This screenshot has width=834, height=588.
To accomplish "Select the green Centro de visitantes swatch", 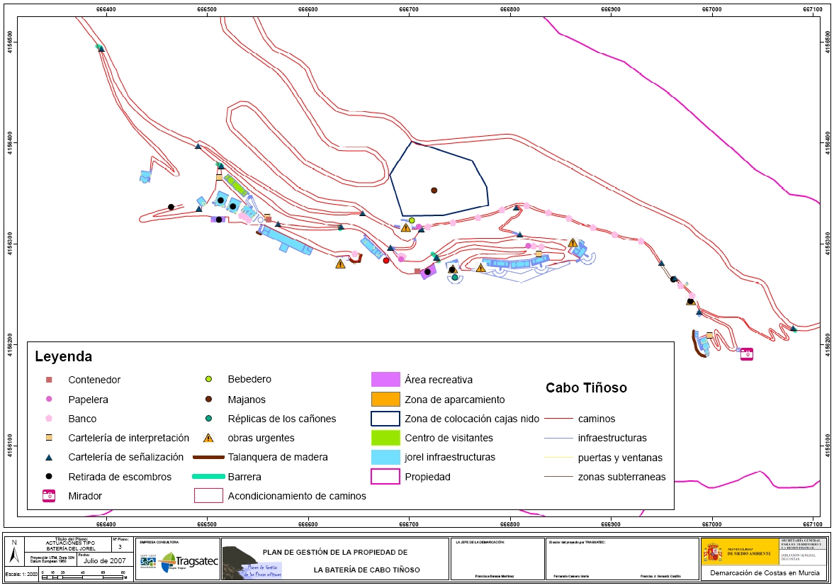I will click(x=385, y=438).
